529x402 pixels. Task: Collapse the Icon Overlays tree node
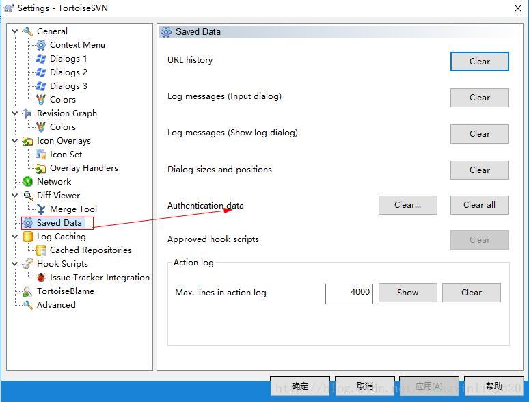[x=14, y=141]
